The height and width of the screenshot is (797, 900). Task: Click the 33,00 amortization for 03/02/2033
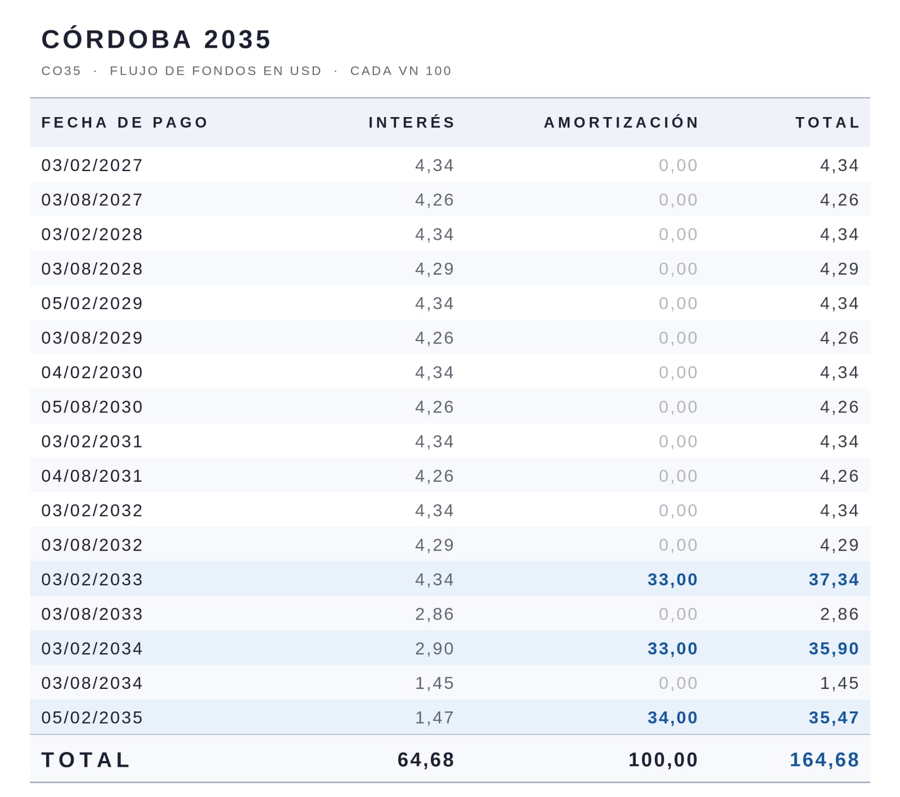672,580
